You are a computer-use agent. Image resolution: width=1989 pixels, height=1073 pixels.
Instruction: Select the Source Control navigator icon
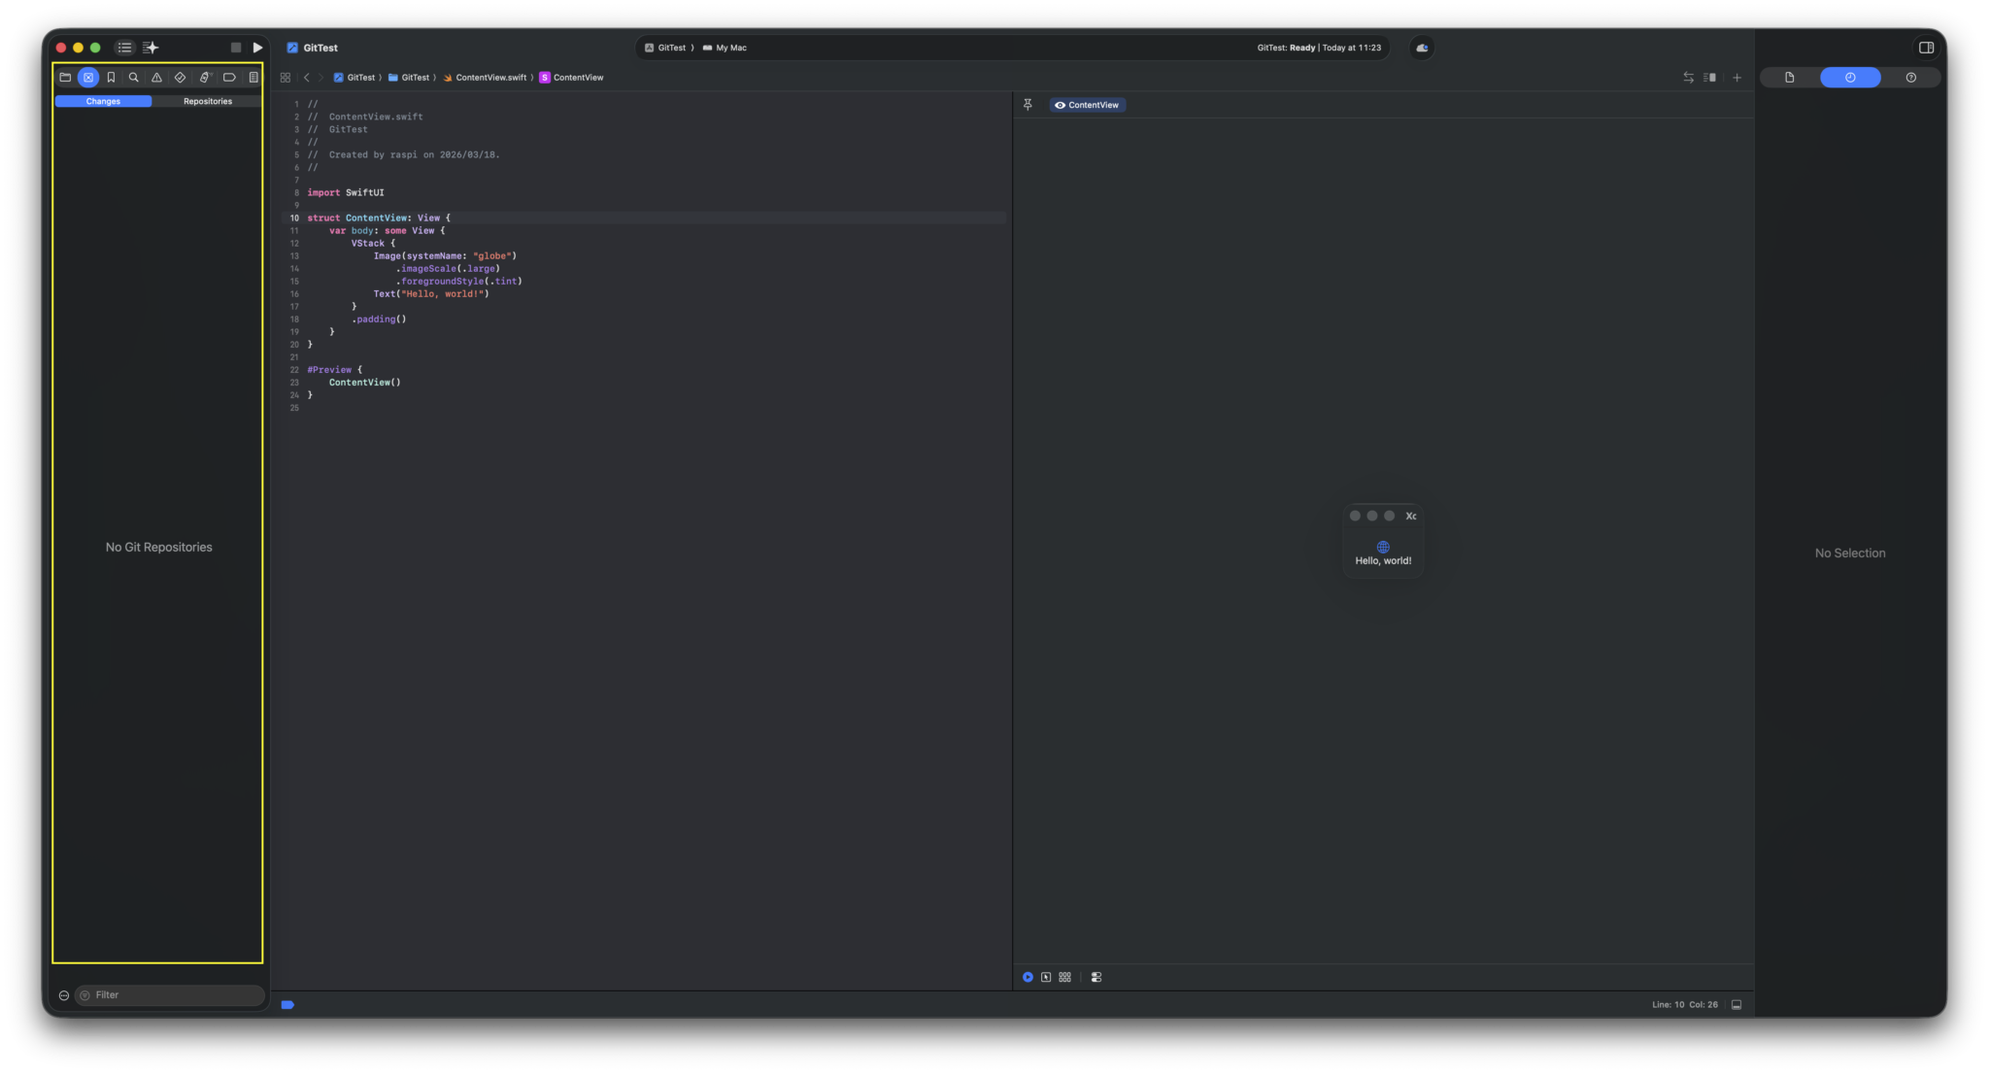pos(88,78)
